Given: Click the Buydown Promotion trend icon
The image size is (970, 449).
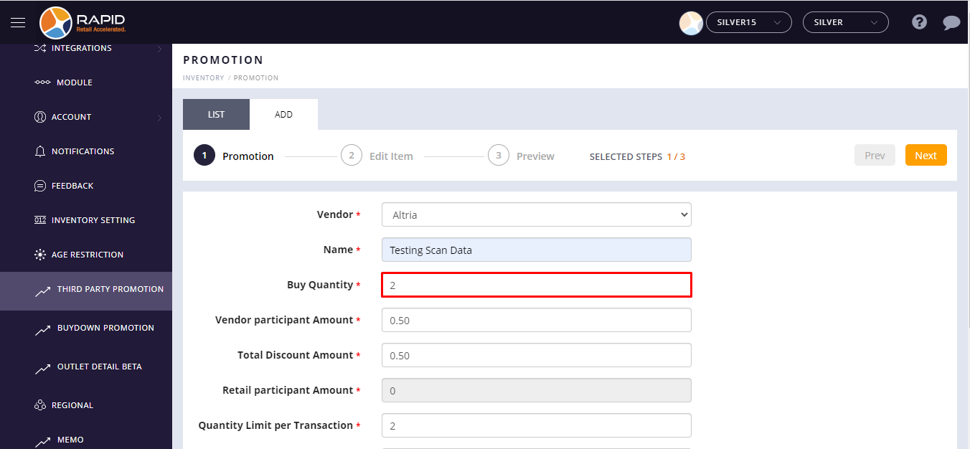Looking at the screenshot, I should pyautogui.click(x=43, y=330).
